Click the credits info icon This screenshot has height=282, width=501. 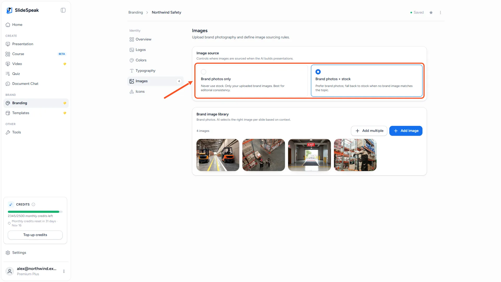pos(33,204)
